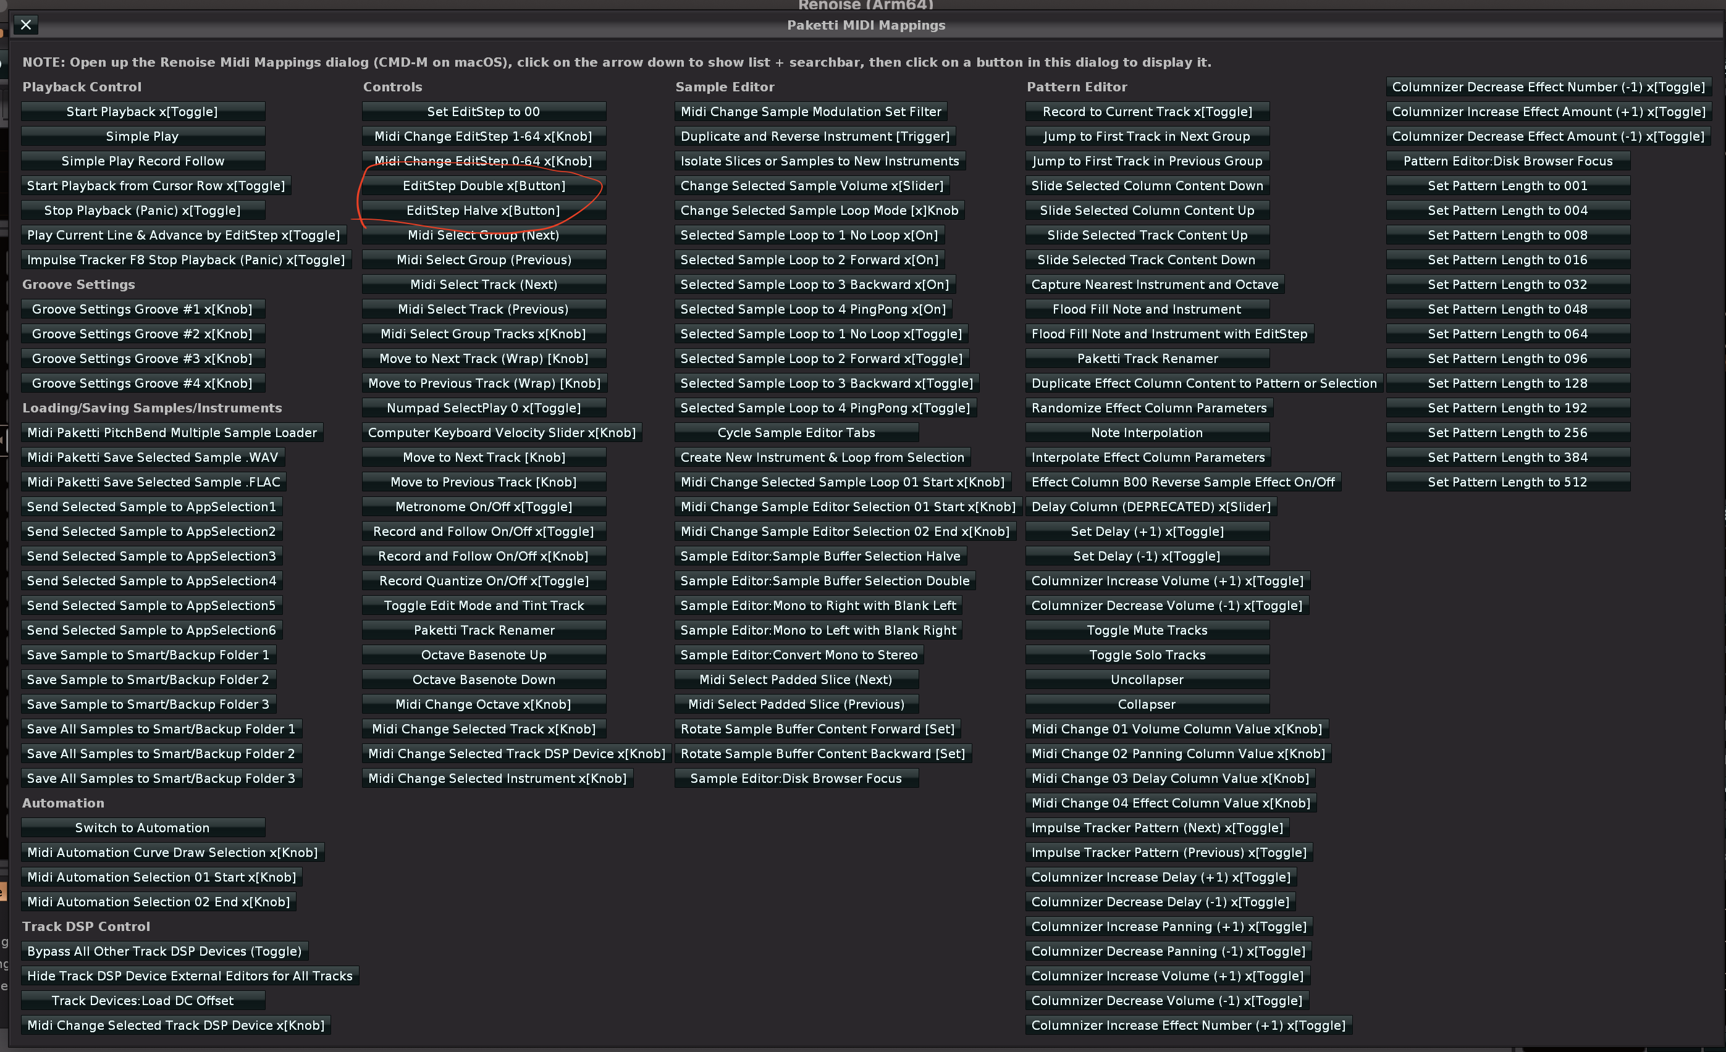Close the Paketti MIDI Mappings dialog
This screenshot has width=1726, height=1052.
[x=26, y=25]
